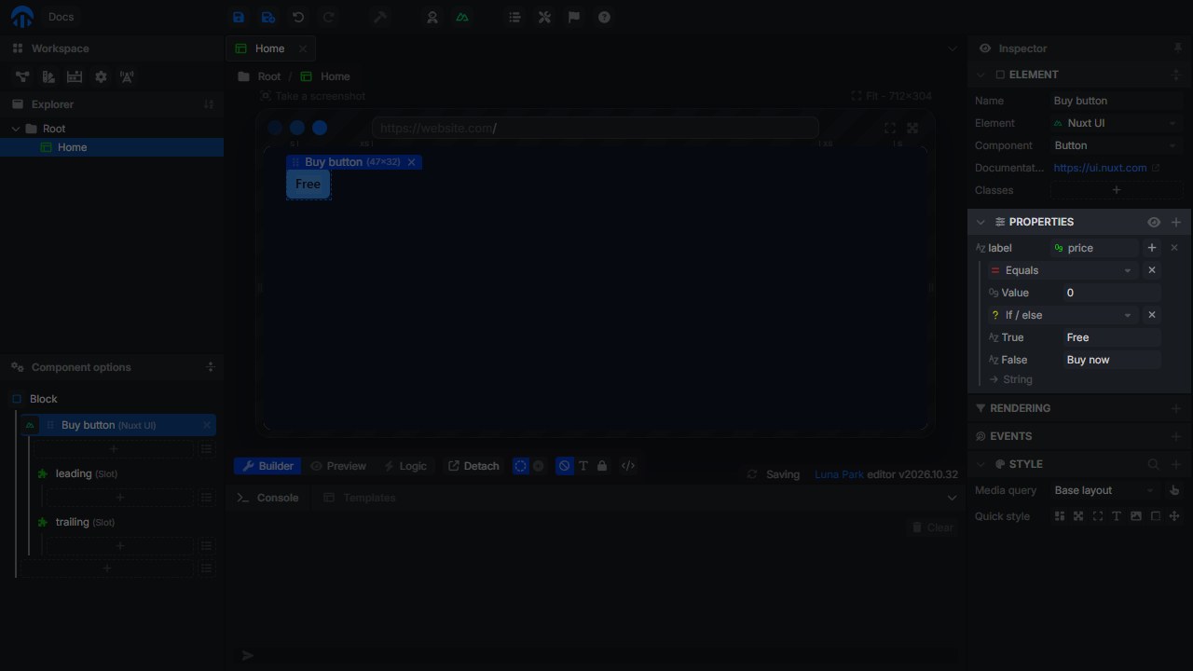The width and height of the screenshot is (1193, 671).
Task: Toggle the text T icon in builder bar
Action: pyautogui.click(x=583, y=466)
